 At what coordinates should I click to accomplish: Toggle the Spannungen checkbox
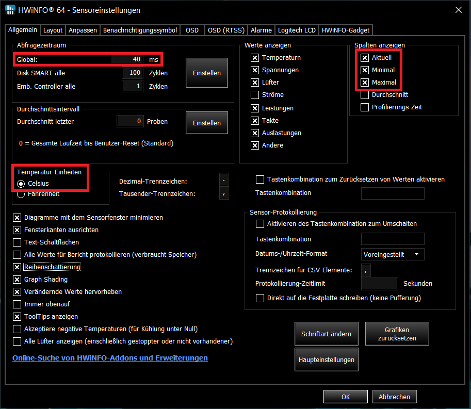point(255,70)
